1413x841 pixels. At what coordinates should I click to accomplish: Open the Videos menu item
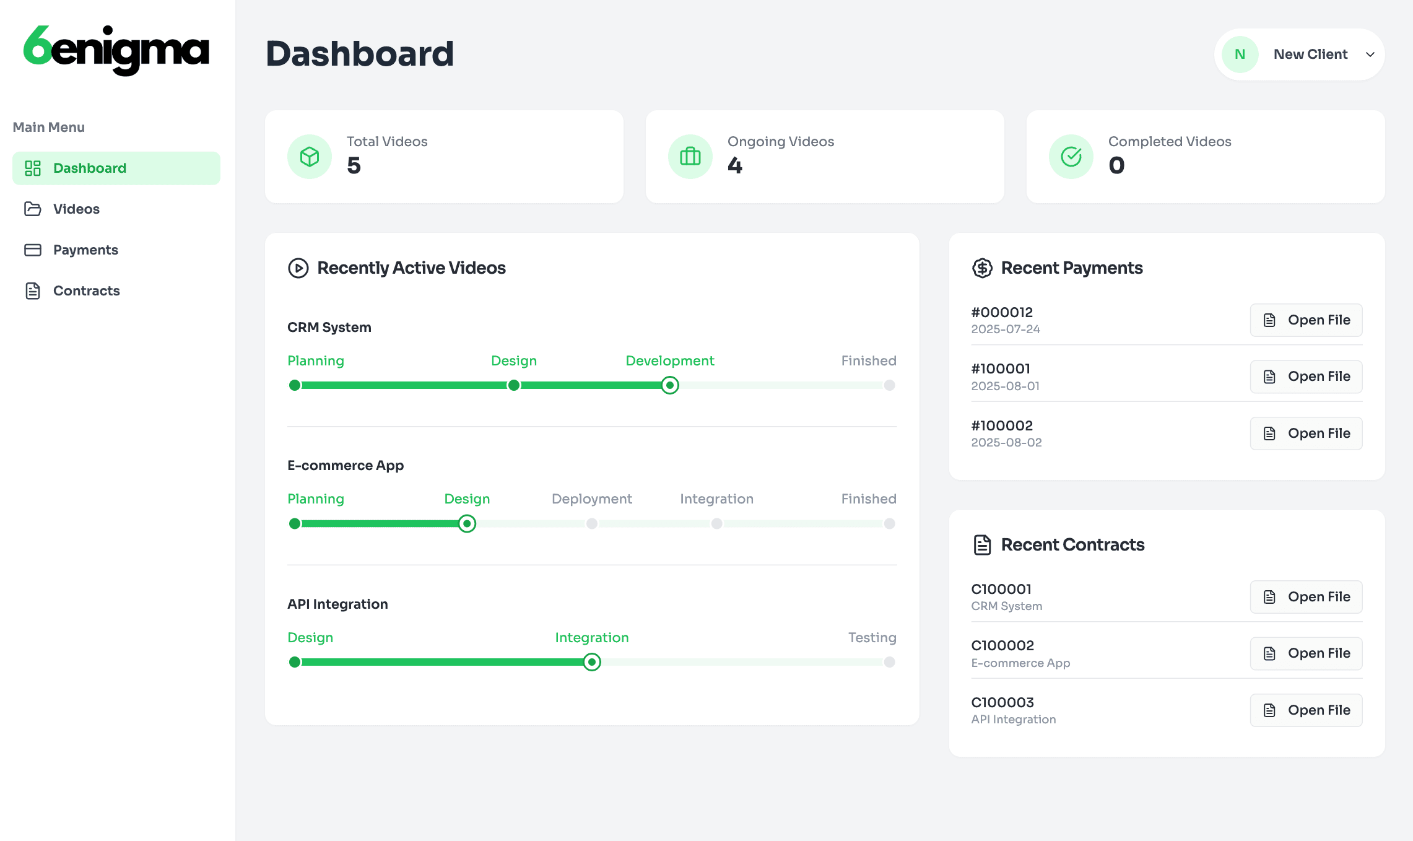76,209
